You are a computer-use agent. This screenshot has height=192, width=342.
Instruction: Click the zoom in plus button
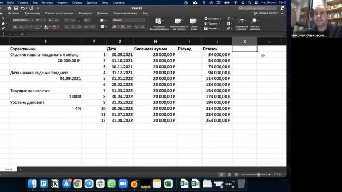click(269, 174)
